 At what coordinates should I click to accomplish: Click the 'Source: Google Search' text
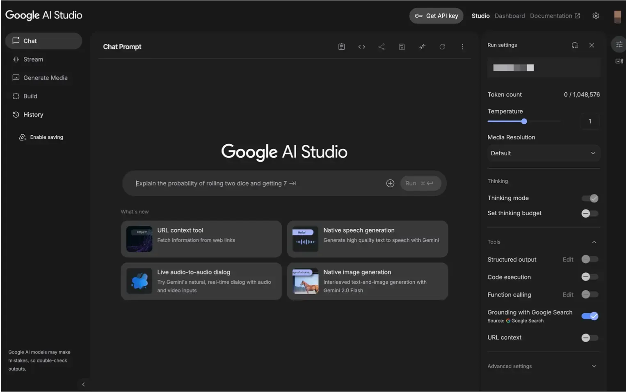pyautogui.click(x=515, y=321)
